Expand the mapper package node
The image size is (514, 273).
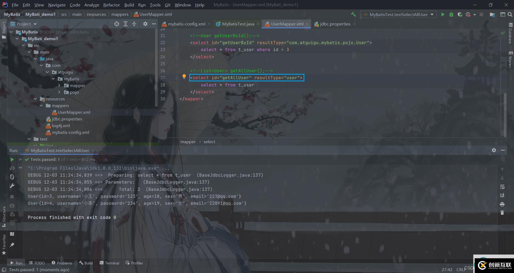(59, 86)
